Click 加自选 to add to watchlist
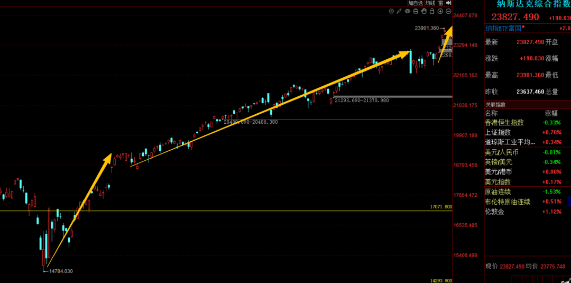 416,3
